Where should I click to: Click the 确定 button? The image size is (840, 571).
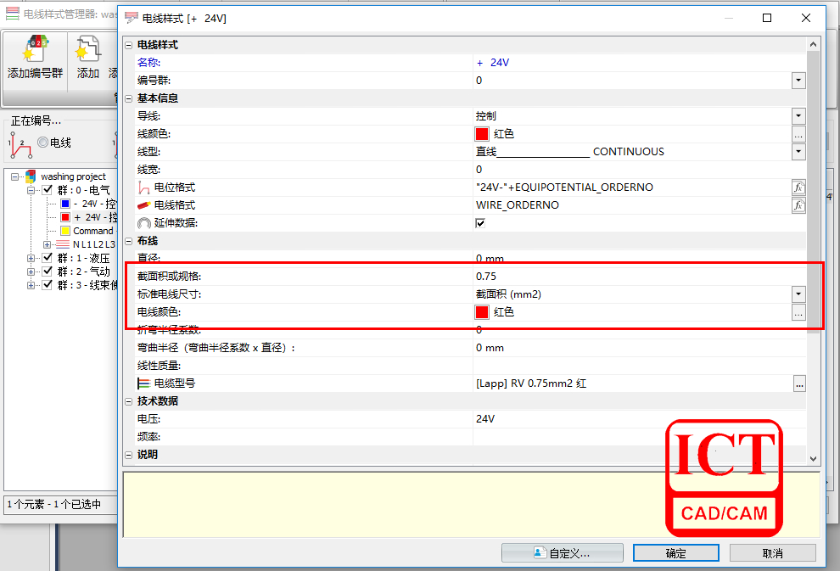coord(675,553)
